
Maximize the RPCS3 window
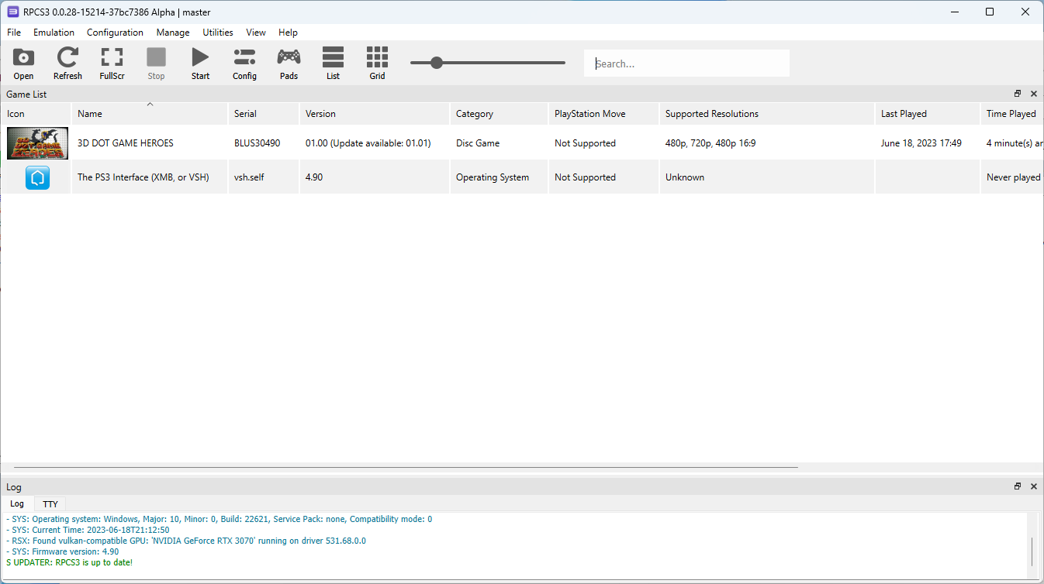coord(990,12)
